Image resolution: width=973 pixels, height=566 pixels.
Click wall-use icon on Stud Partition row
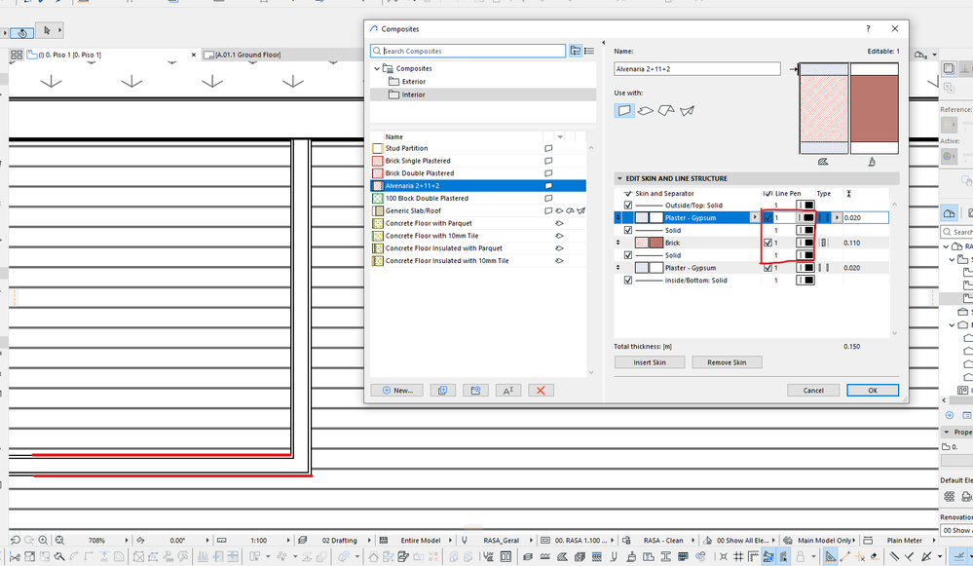click(548, 148)
